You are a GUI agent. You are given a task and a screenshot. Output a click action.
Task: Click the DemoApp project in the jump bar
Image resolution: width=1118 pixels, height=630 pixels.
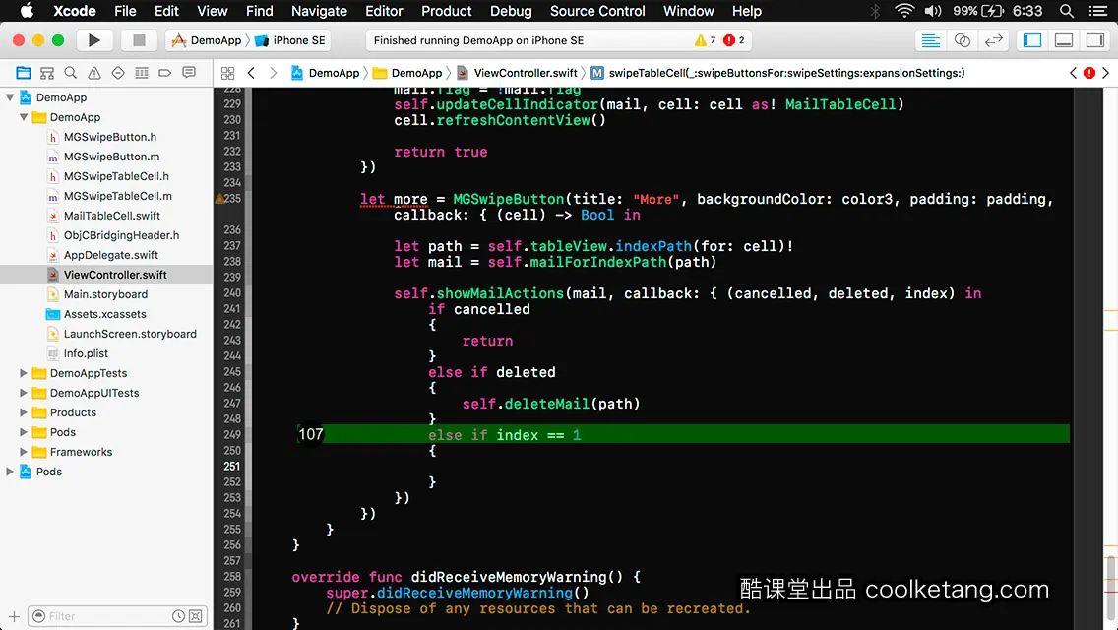click(325, 73)
